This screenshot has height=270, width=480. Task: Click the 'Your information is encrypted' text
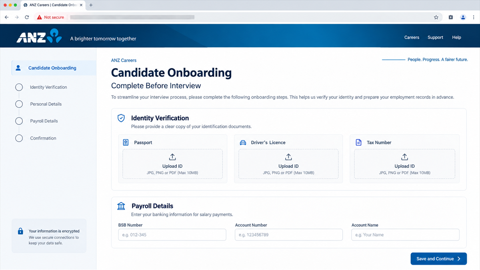click(54, 231)
